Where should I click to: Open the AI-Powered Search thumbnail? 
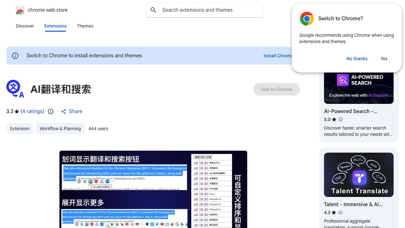tap(359, 88)
